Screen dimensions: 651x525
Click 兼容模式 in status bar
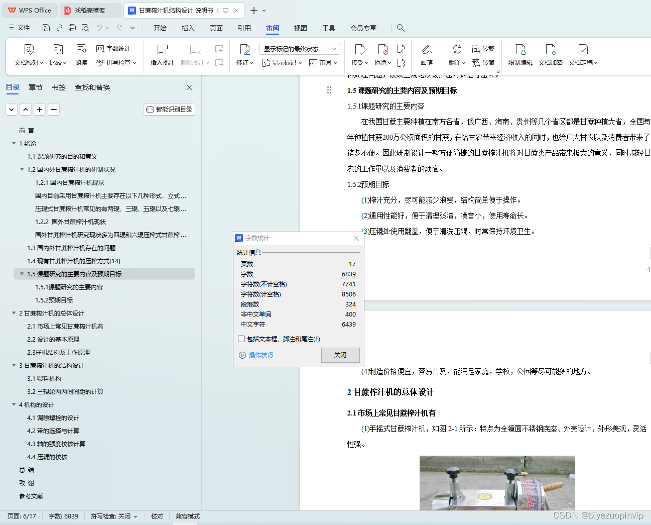[x=188, y=516]
